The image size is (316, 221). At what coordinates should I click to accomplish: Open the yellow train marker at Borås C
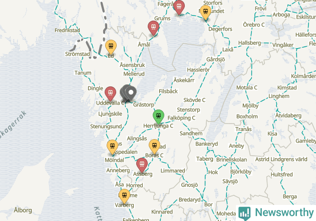click(154, 146)
